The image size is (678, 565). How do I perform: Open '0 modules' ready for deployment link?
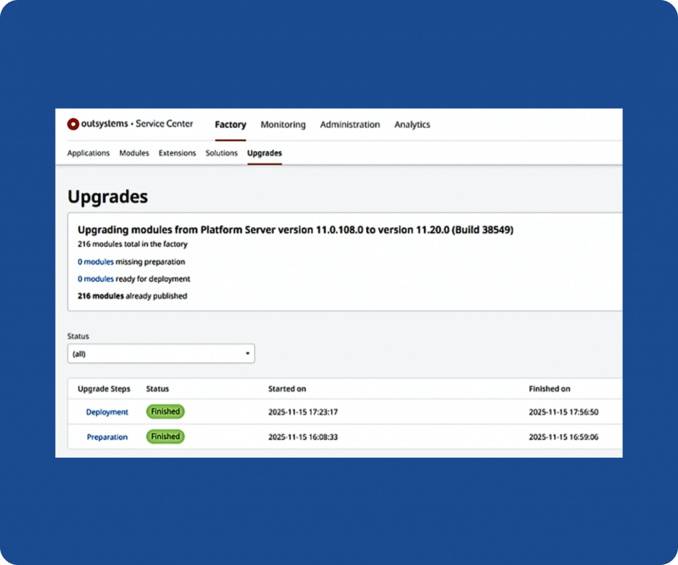[x=95, y=279]
